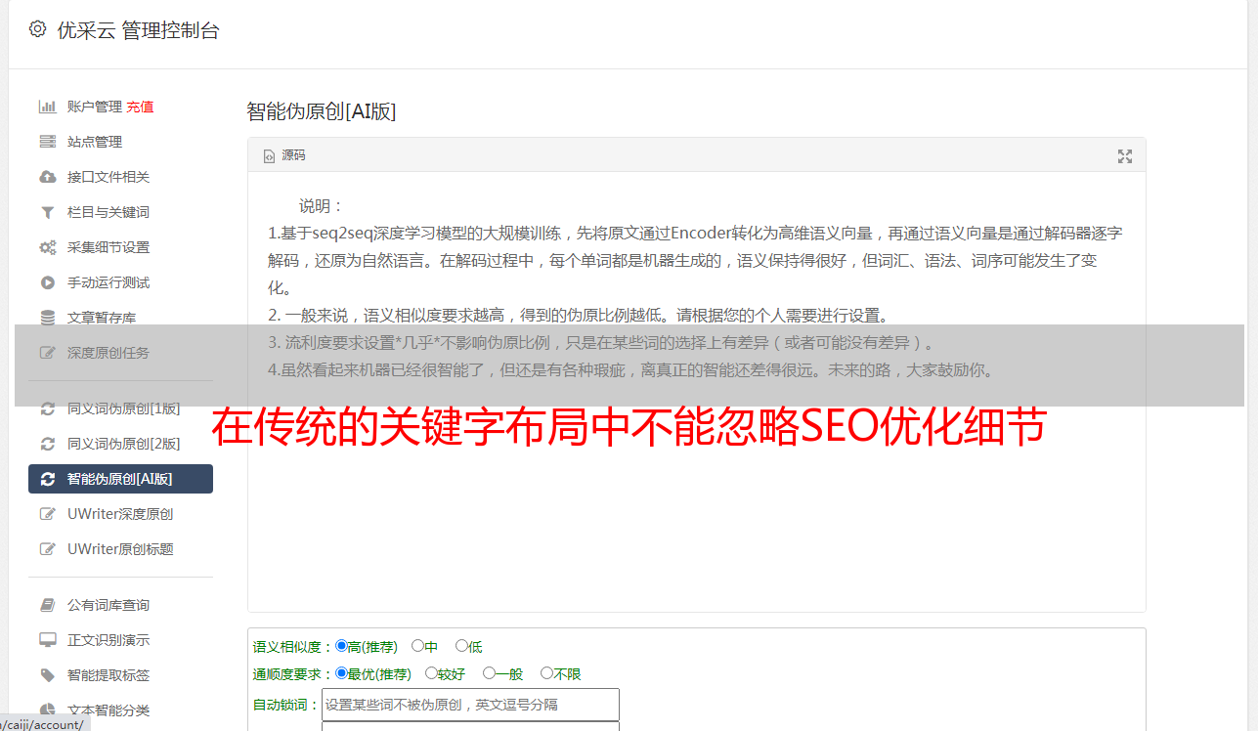The width and height of the screenshot is (1258, 731).
Task: Click 源码 button in the editor toolbar
Action: (284, 155)
